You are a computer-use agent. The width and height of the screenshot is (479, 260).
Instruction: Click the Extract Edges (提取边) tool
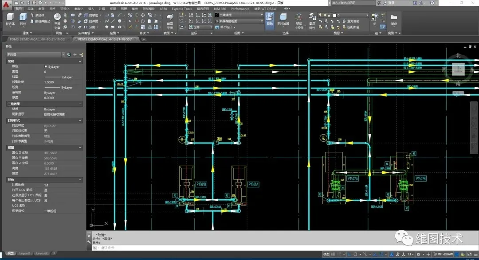click(x=91, y=15)
